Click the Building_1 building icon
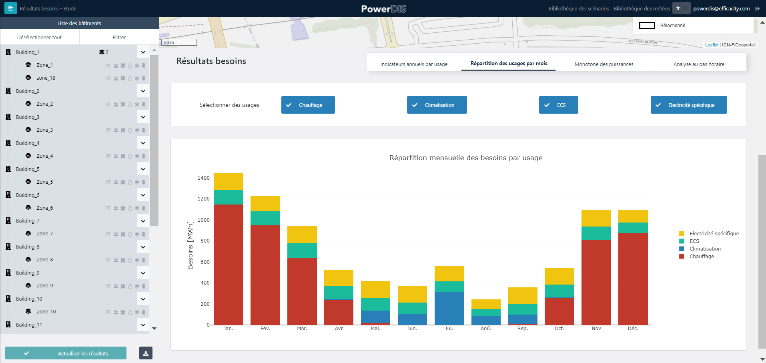The image size is (766, 363). pos(8,52)
